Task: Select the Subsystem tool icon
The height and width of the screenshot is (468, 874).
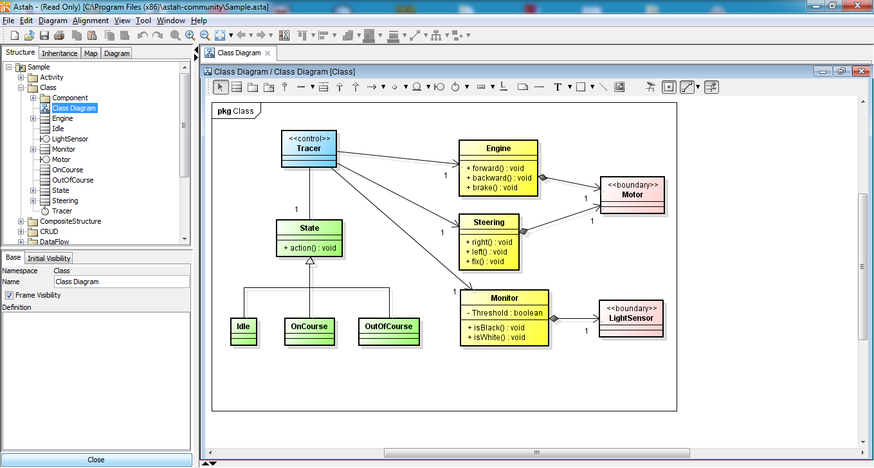Action: pyautogui.click(x=269, y=87)
